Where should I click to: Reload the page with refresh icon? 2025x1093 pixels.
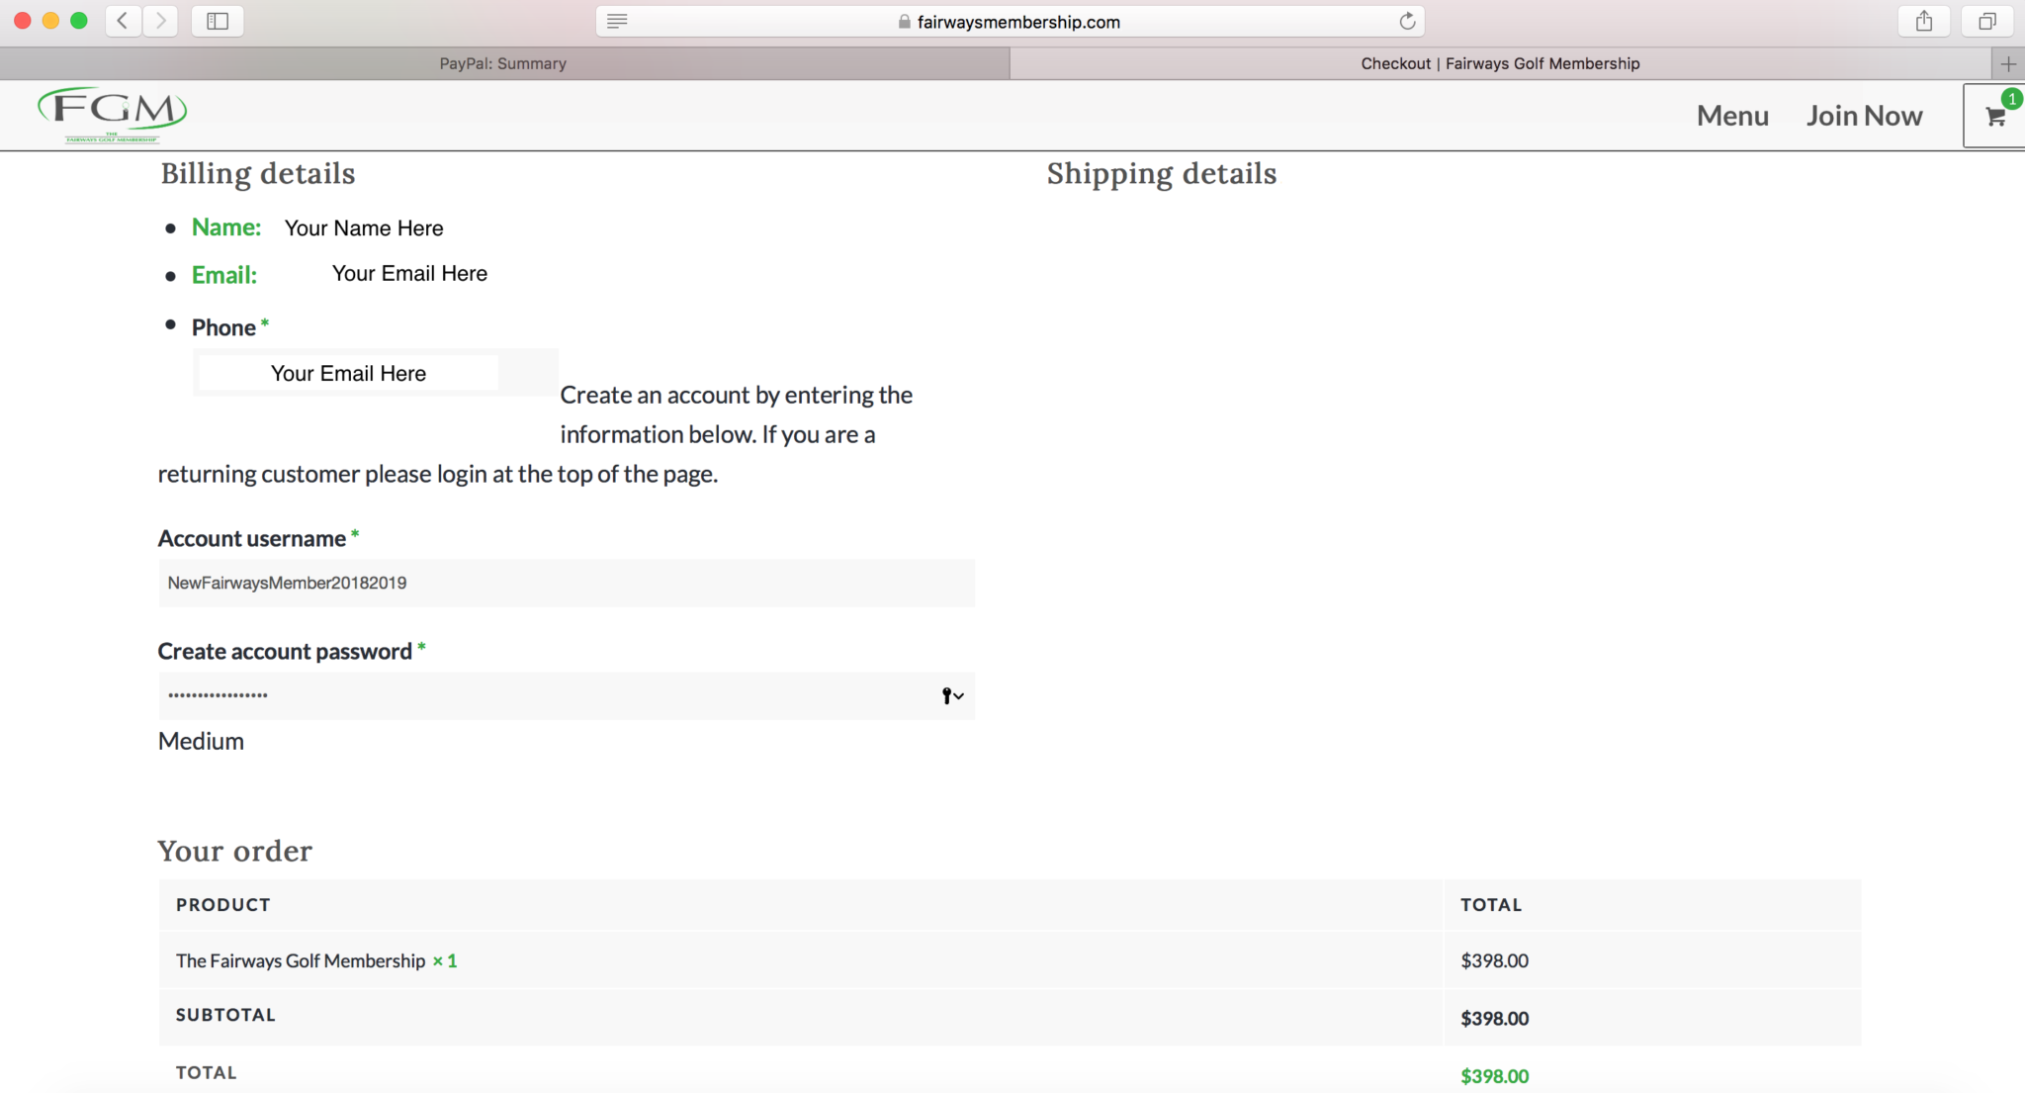pos(1407,22)
